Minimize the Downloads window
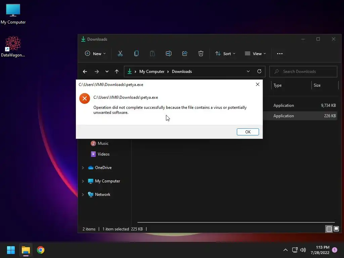The width and height of the screenshot is (344, 258). click(303, 39)
